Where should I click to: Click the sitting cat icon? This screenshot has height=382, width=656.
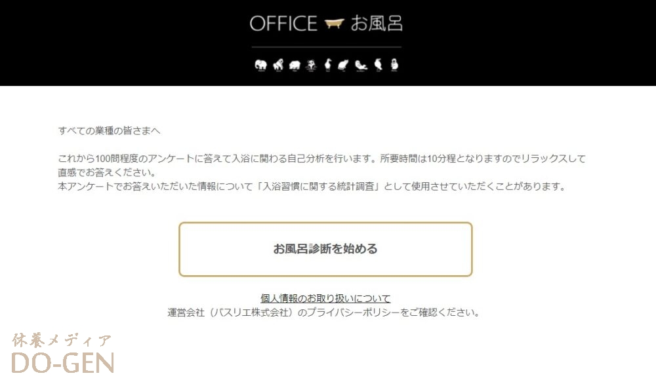tap(343, 66)
